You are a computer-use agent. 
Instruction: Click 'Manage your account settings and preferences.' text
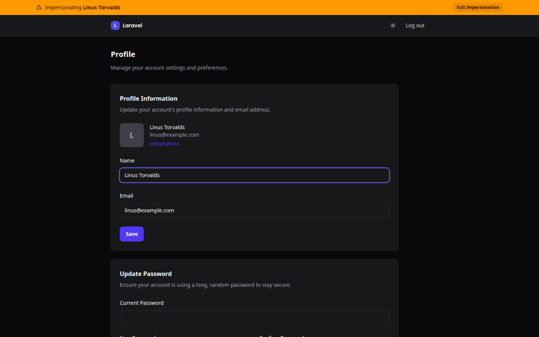169,68
